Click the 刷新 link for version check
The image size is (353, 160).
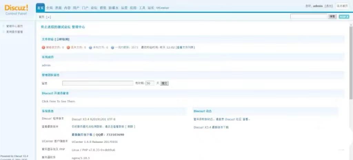coord(130,127)
